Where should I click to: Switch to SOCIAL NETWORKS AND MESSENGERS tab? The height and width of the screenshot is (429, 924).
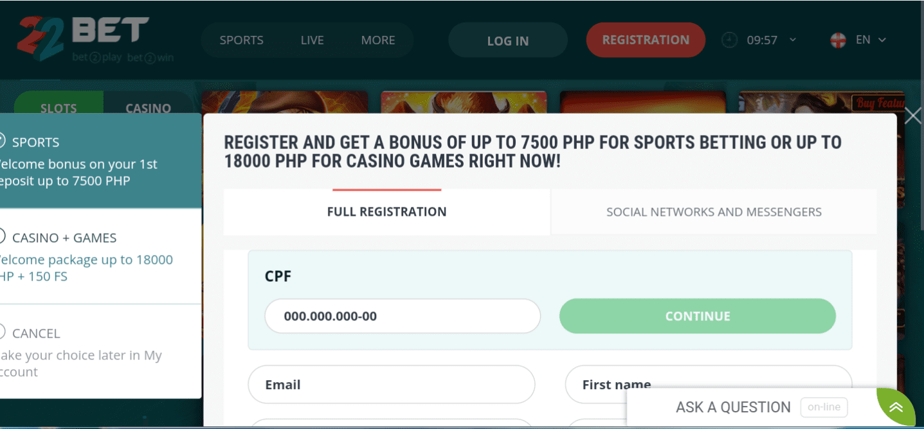[713, 211]
